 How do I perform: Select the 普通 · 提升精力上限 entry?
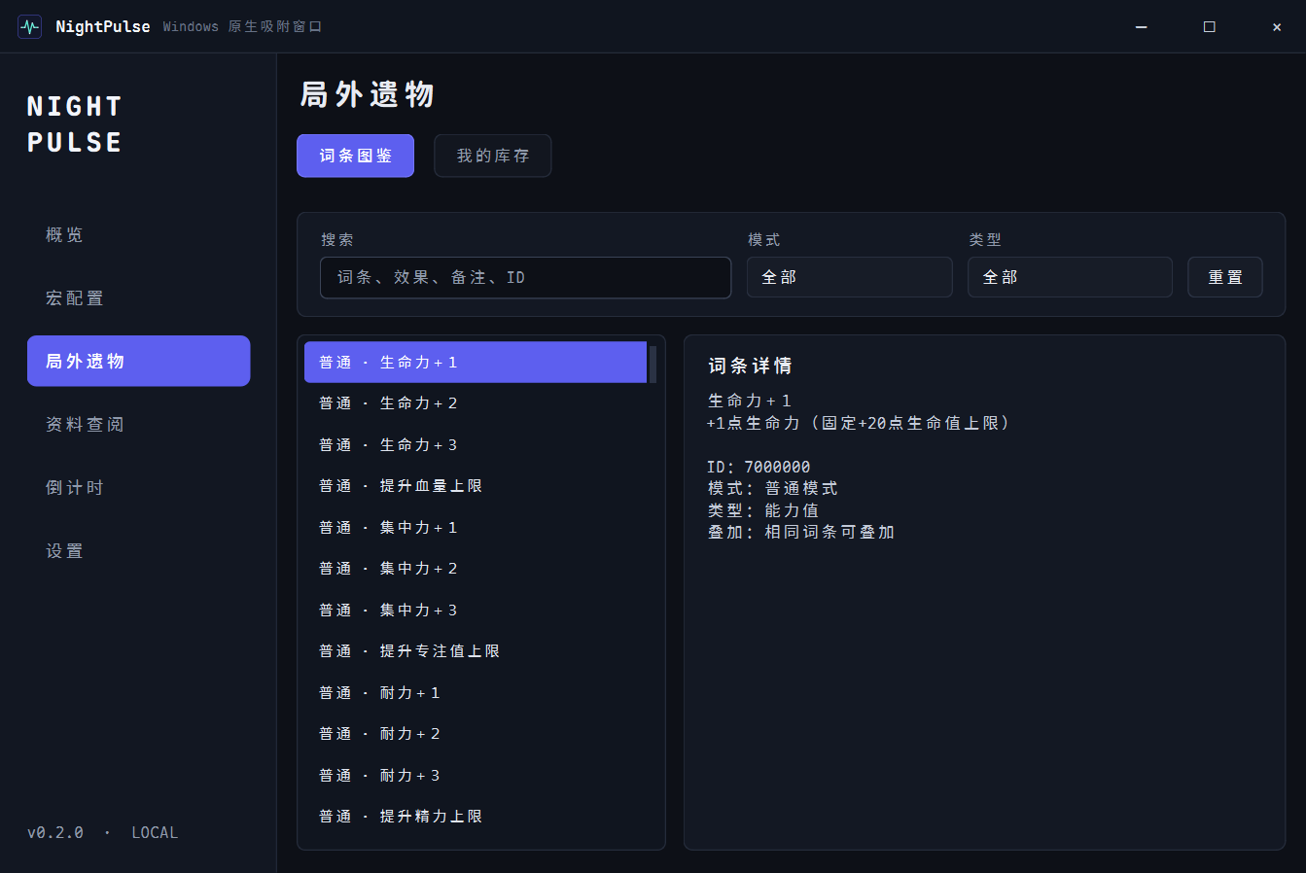[476, 816]
